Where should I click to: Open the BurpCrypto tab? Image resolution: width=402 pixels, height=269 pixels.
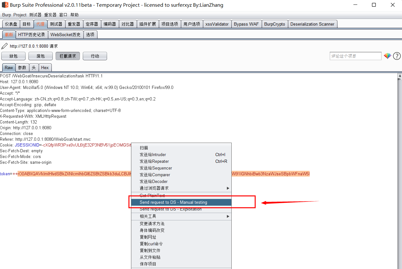(x=274, y=24)
